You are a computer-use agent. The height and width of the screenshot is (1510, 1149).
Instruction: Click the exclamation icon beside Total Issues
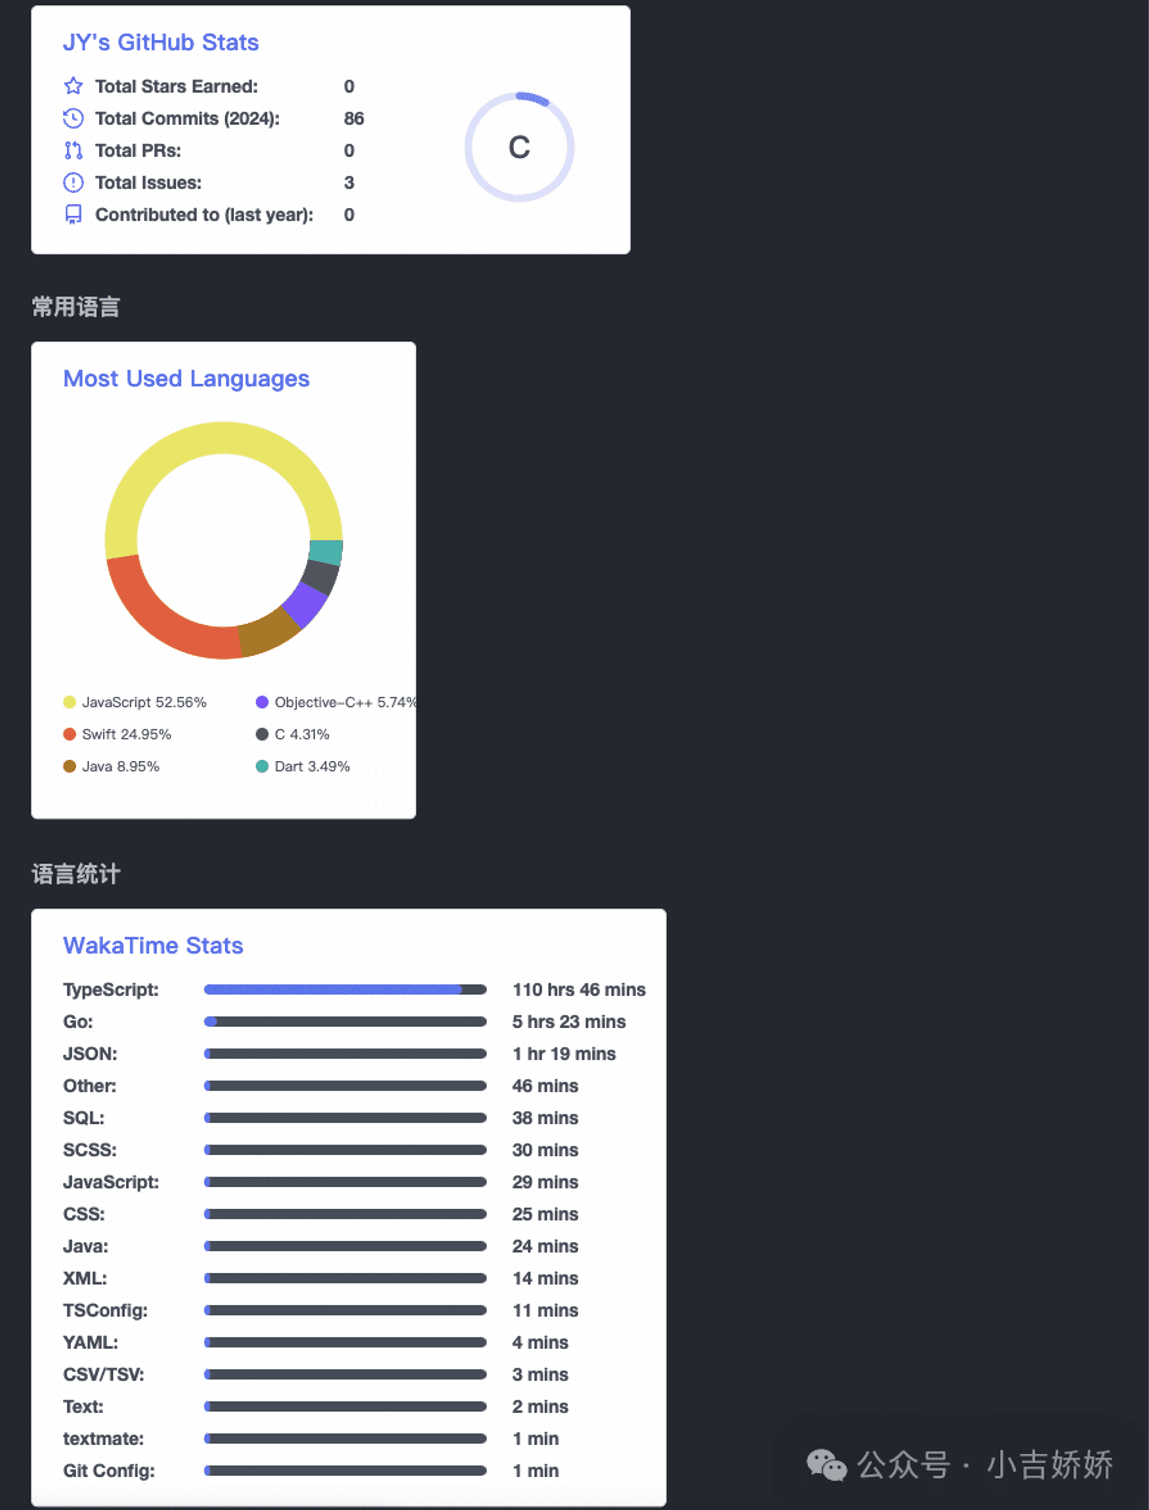coord(73,183)
